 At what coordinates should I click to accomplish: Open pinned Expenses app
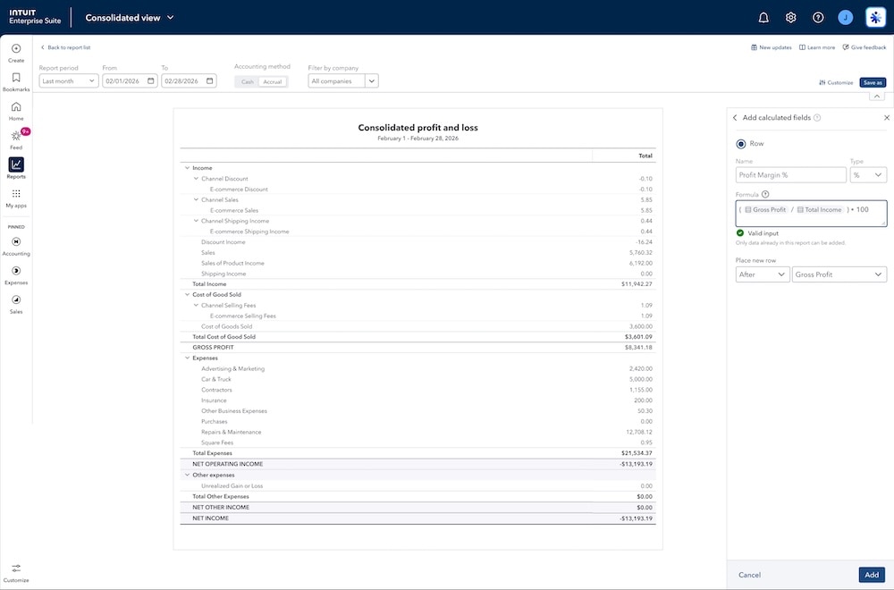(x=16, y=275)
